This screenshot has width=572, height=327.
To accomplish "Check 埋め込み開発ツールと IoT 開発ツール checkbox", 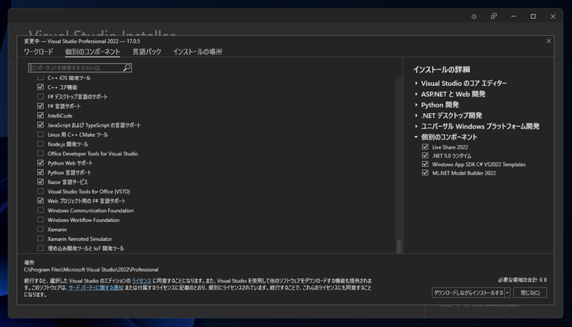I will (x=41, y=248).
